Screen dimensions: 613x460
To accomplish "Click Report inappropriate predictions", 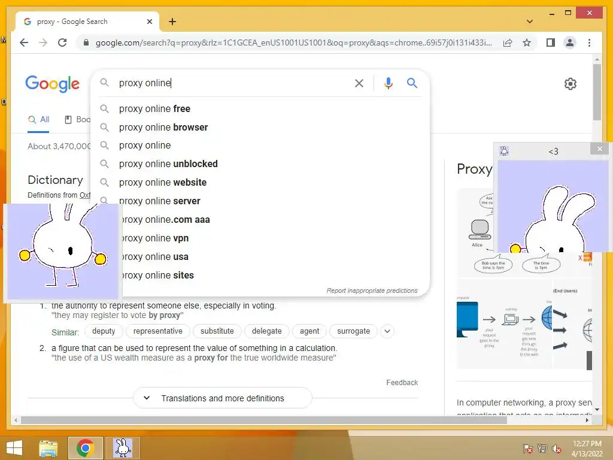I will coord(372,290).
